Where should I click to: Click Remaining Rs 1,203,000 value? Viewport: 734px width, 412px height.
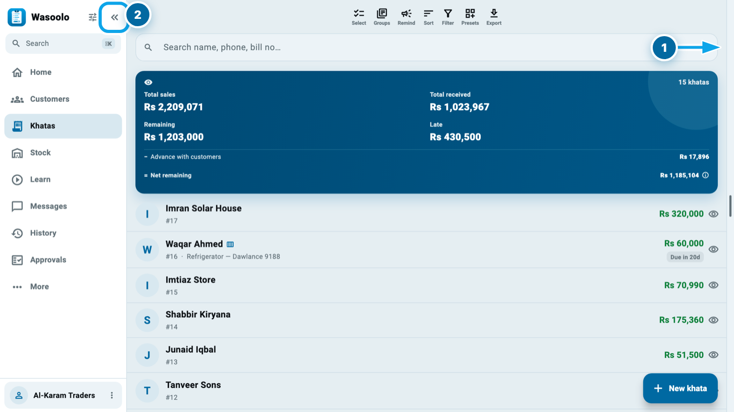tap(174, 137)
